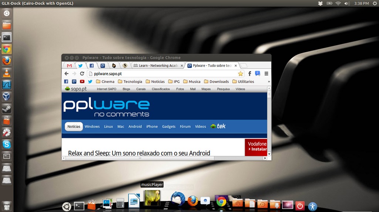Click the red power button in Cairo-Dock
The image size is (379, 212).
click(x=300, y=206)
